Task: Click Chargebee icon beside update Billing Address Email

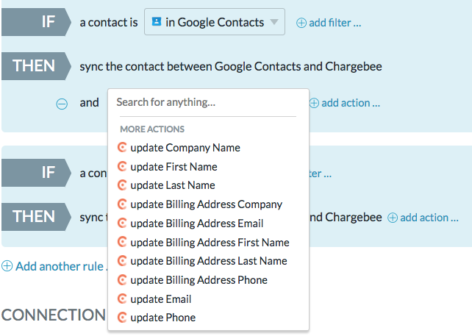Action: coord(122,223)
